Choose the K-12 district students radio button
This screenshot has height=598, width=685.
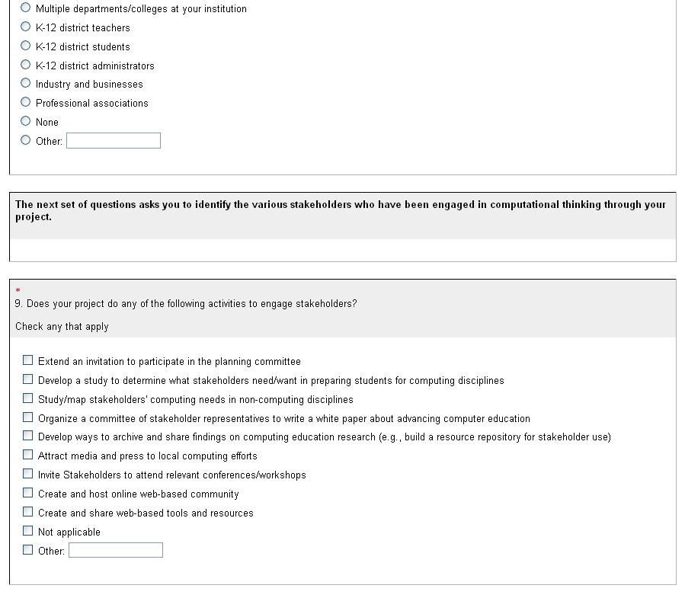coord(26,46)
